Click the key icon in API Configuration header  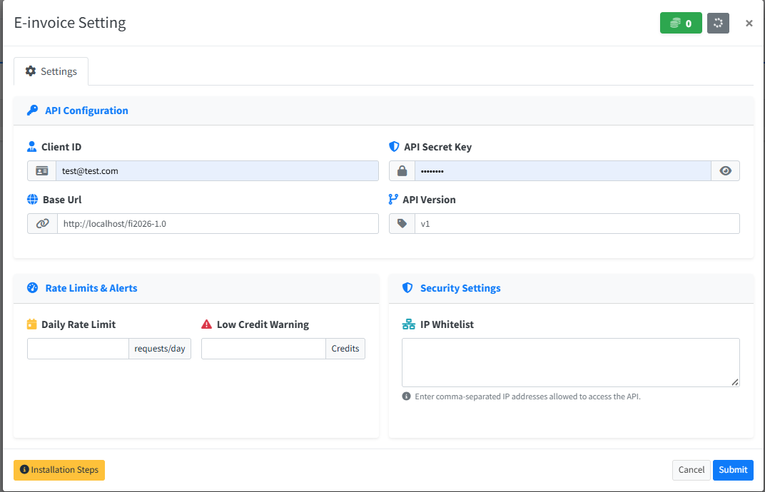(33, 111)
